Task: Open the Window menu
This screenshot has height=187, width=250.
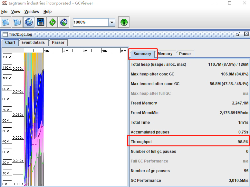Action: click(32, 12)
